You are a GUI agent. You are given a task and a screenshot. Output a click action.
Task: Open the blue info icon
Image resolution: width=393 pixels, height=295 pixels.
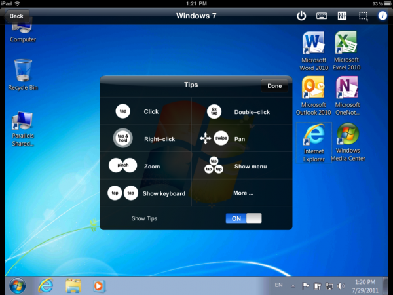(x=383, y=16)
